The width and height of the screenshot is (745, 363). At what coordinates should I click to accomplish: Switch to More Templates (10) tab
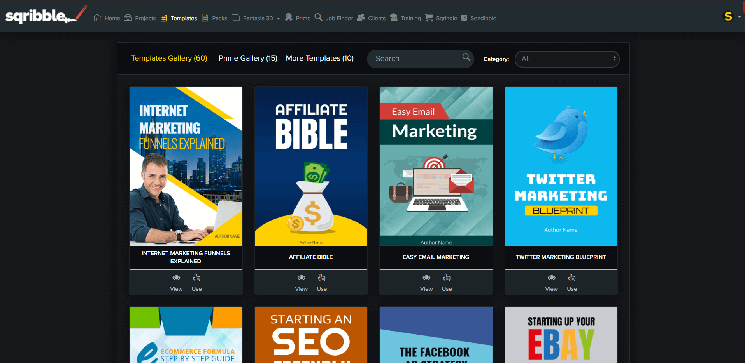[320, 58]
